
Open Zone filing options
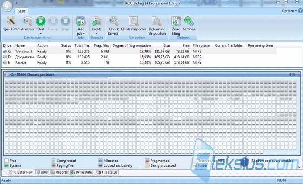tap(176, 26)
